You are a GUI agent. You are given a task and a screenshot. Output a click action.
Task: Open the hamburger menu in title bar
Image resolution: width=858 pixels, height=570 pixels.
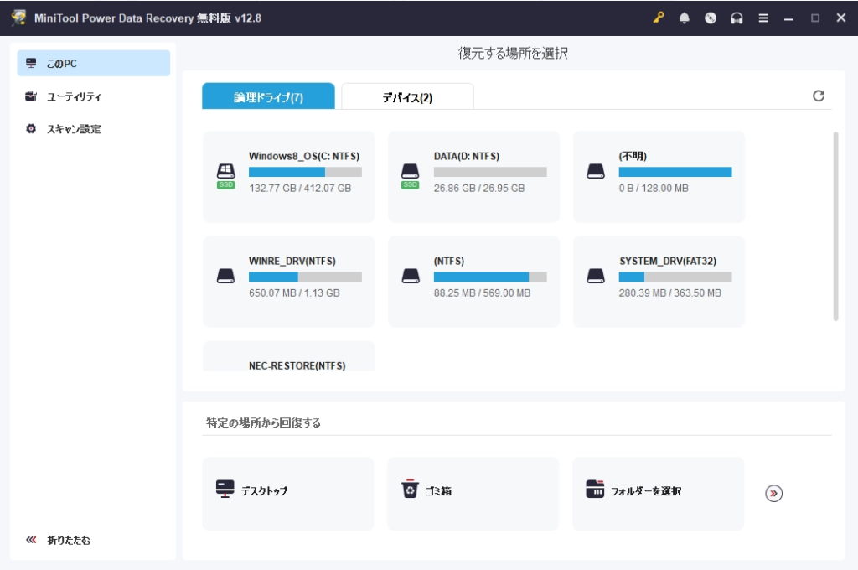point(763,18)
